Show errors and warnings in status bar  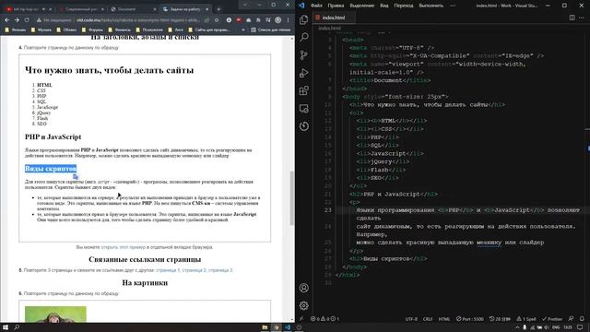coord(325,319)
